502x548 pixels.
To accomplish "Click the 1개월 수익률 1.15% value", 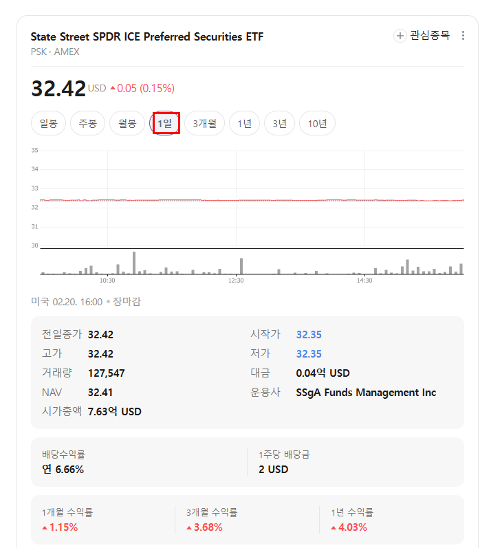I will pos(60,527).
